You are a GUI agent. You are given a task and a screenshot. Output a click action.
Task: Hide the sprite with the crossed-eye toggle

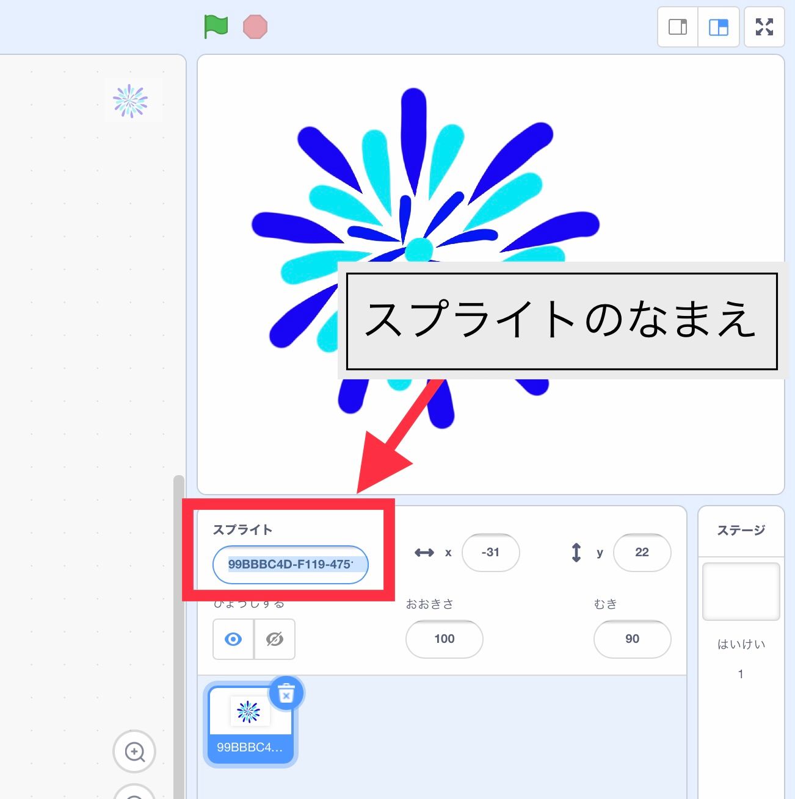pyautogui.click(x=274, y=639)
